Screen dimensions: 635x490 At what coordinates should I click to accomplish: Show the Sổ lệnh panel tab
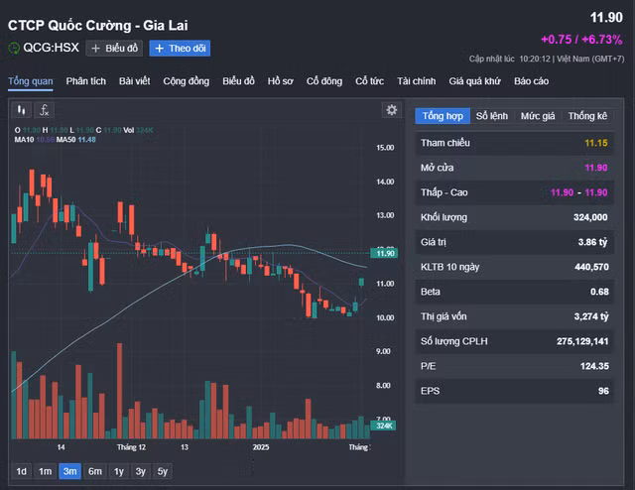(491, 116)
